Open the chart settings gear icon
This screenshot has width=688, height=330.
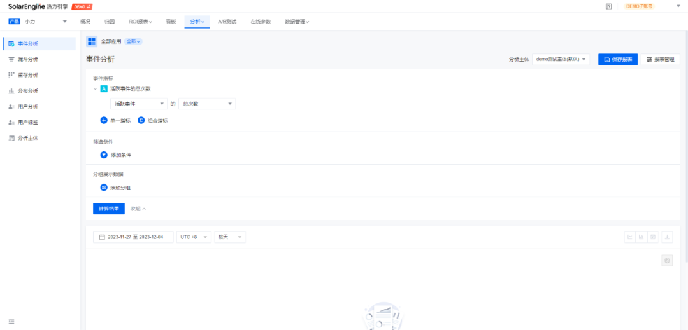[x=667, y=261]
